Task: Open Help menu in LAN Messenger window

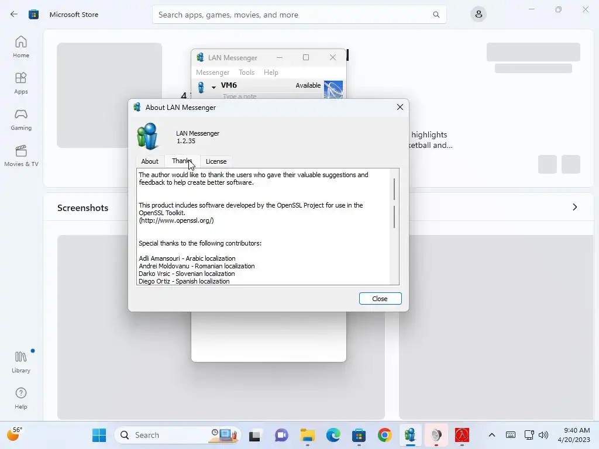Action: [271, 72]
